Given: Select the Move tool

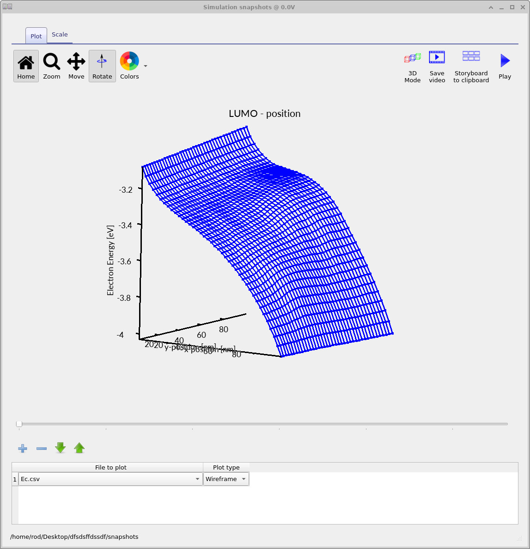Looking at the screenshot, I should (76, 66).
